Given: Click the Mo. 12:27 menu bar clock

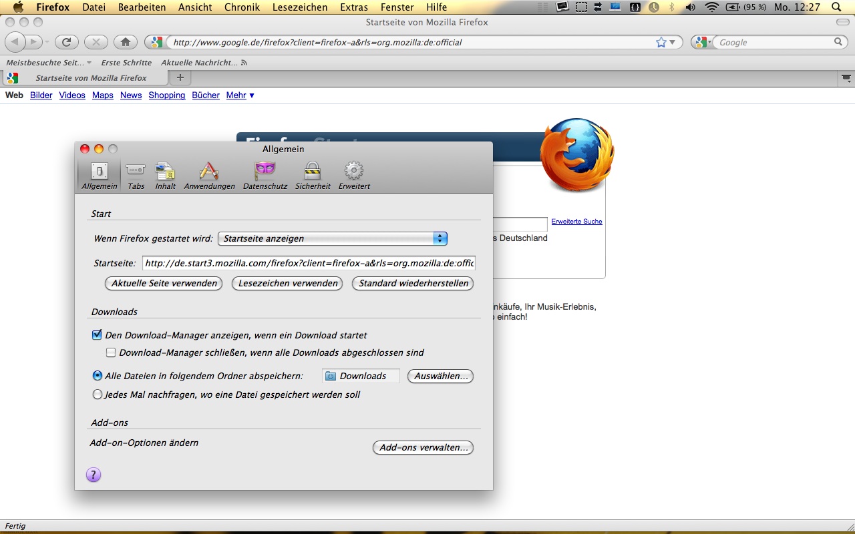Looking at the screenshot, I should [x=797, y=7].
